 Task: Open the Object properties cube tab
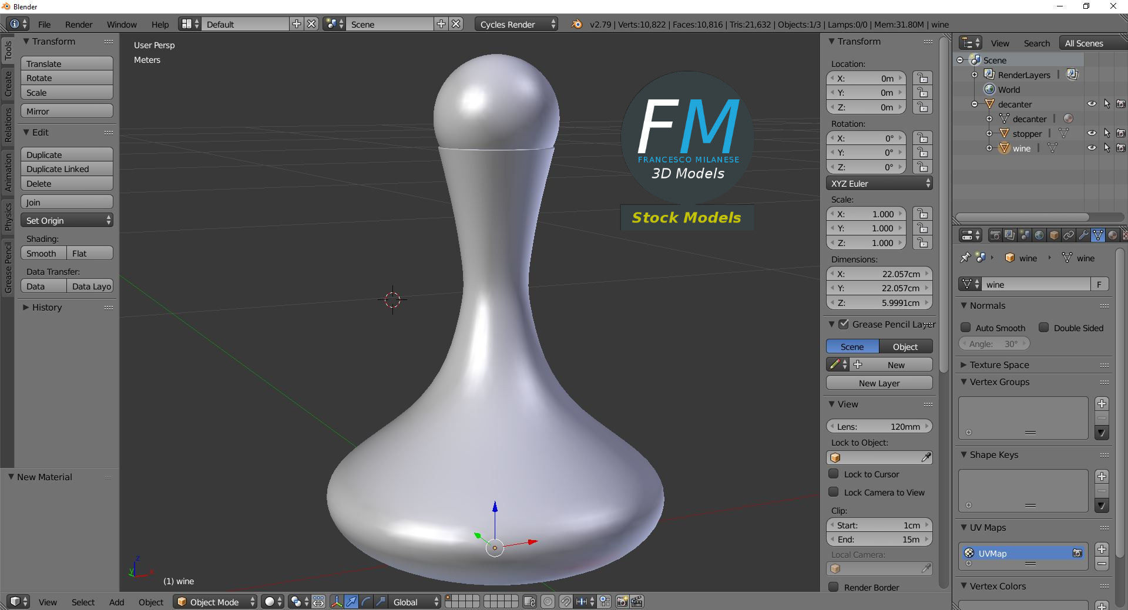coord(1054,235)
